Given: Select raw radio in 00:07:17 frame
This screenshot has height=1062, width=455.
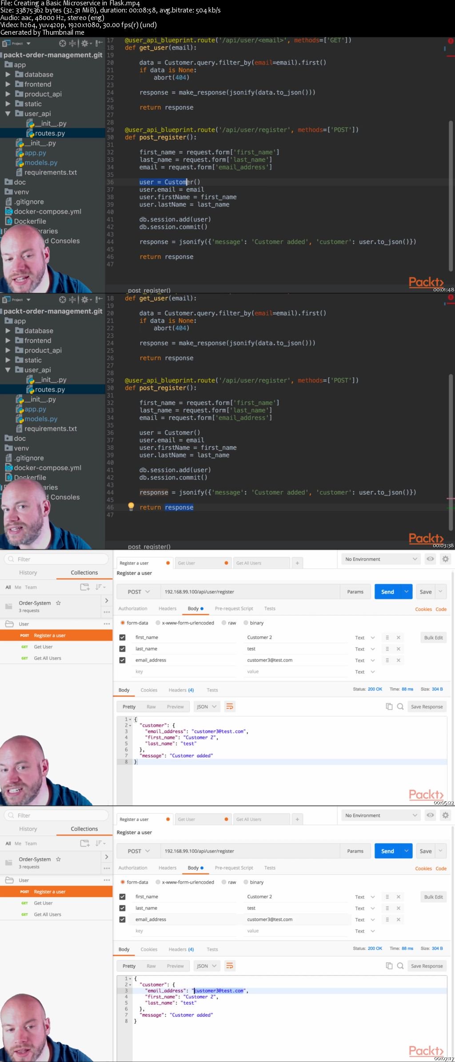Looking at the screenshot, I should (x=224, y=882).
